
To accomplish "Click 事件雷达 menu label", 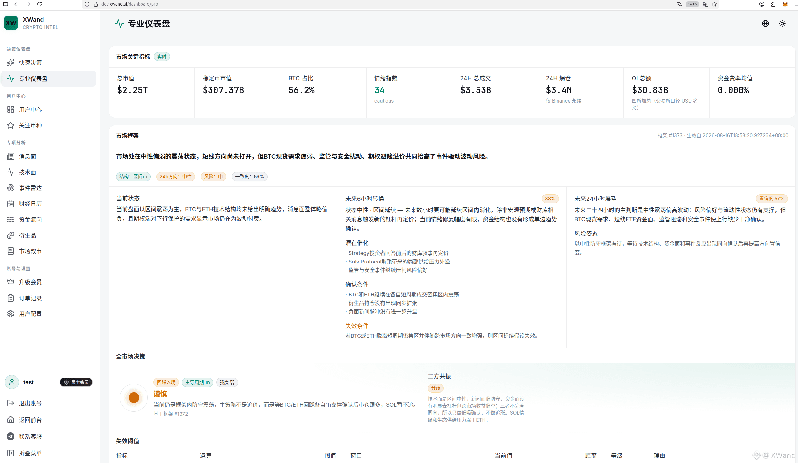I will pyautogui.click(x=30, y=188).
